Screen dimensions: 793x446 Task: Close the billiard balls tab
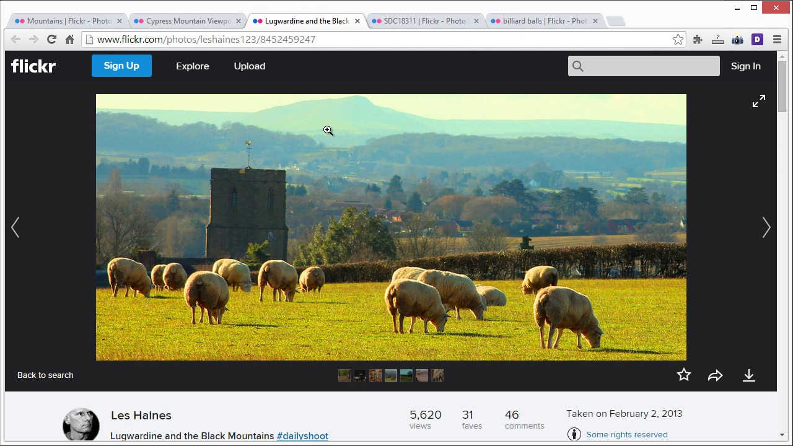click(595, 21)
